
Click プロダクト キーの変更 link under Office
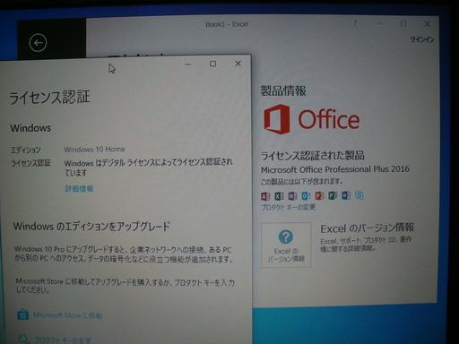(x=288, y=207)
